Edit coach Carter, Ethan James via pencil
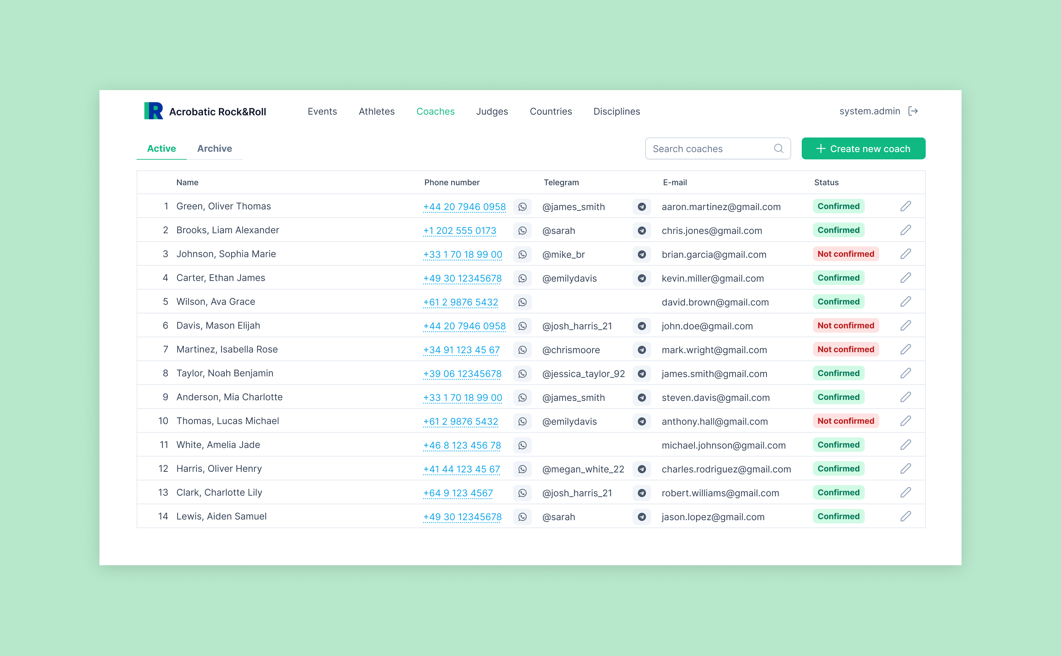 tap(905, 278)
